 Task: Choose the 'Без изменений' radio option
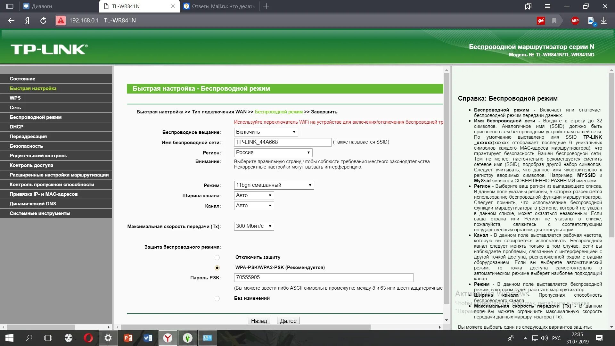[217, 299]
